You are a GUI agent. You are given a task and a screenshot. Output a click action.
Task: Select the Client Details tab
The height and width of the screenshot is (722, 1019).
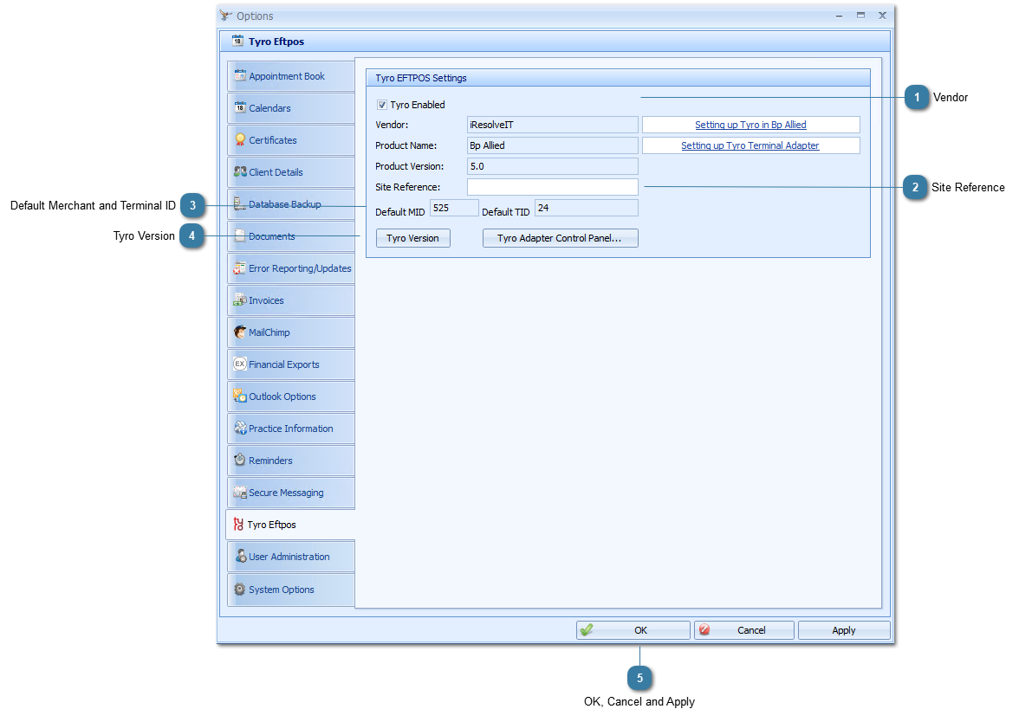click(290, 172)
